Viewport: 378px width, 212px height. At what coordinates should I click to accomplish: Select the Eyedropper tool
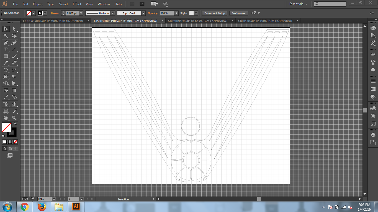coord(6,97)
